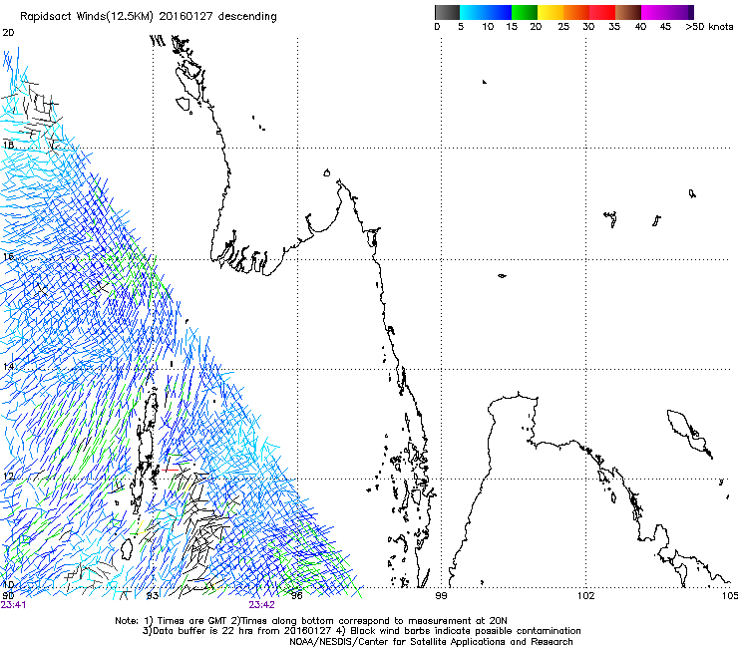Screen dimensions: 738x648
Task: Click the gray 0-5 knots color swatch
Action: click(x=447, y=12)
